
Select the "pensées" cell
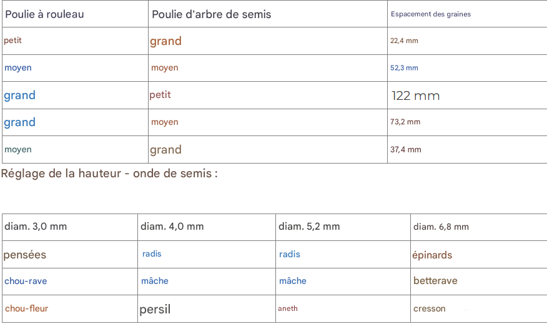25,255
